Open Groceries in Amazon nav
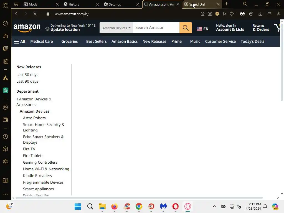Viewport: 284px width, 213px height. (x=70, y=42)
